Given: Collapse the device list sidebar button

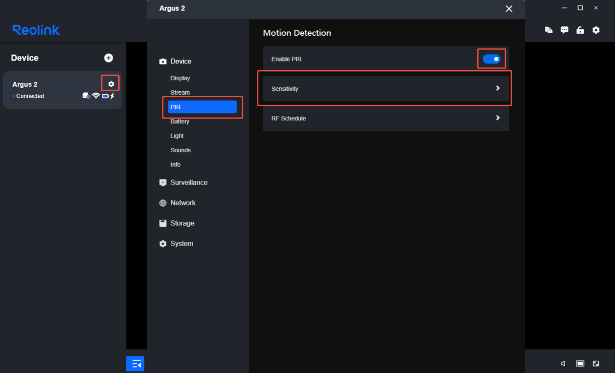Looking at the screenshot, I should (135, 363).
